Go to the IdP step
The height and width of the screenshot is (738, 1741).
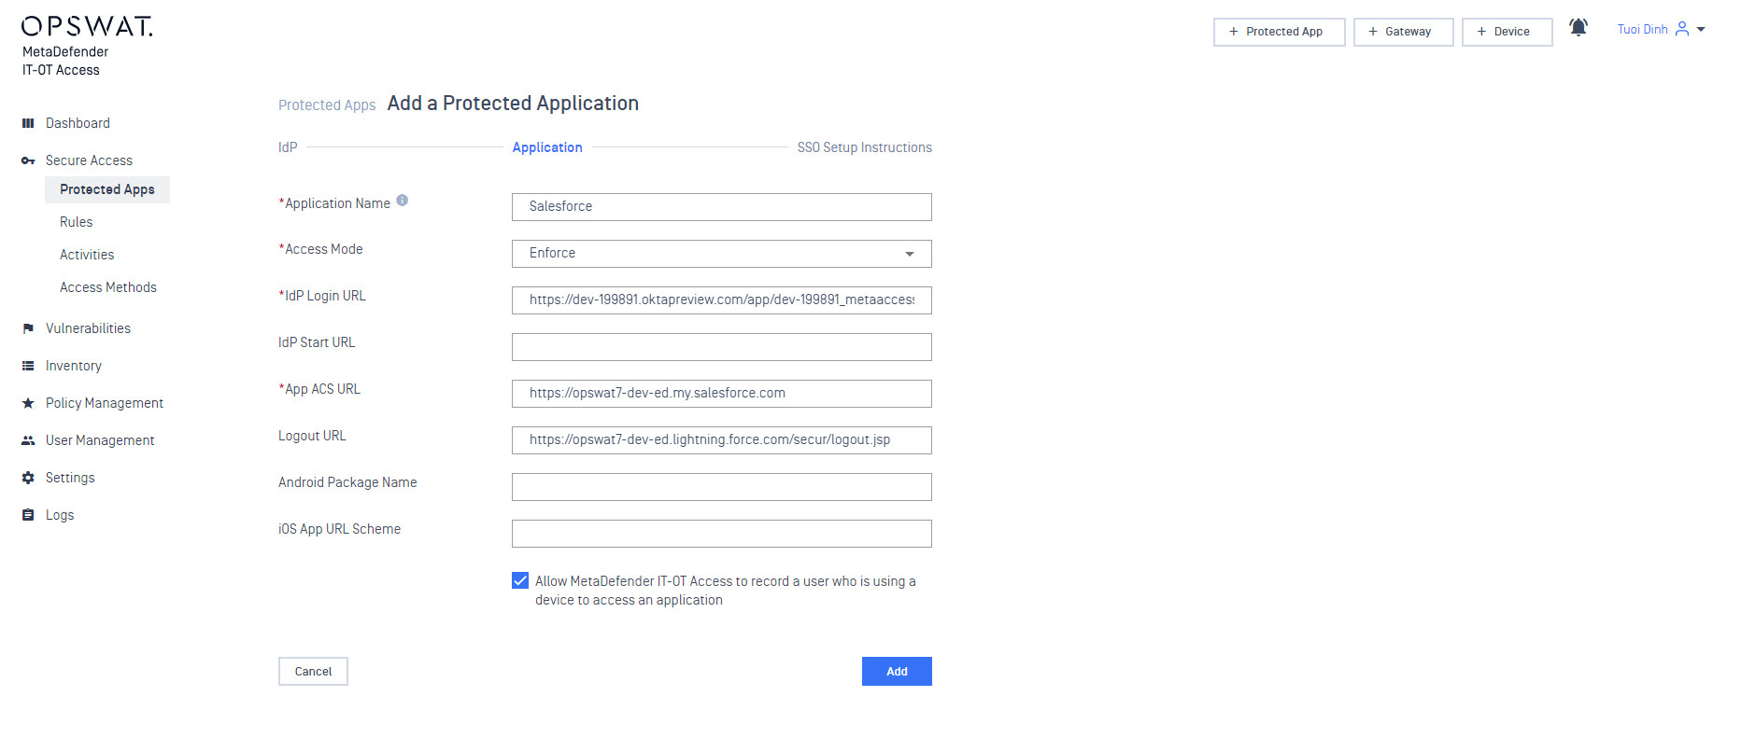point(288,147)
